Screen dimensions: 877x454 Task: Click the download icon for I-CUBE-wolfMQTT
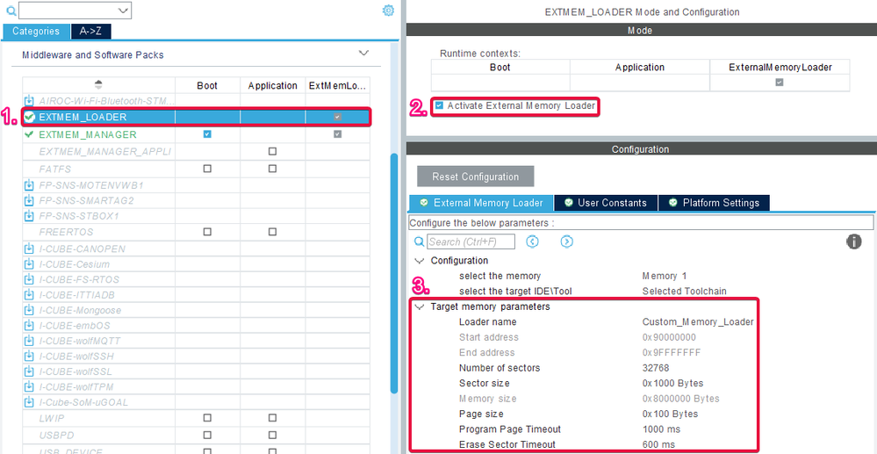[29, 341]
